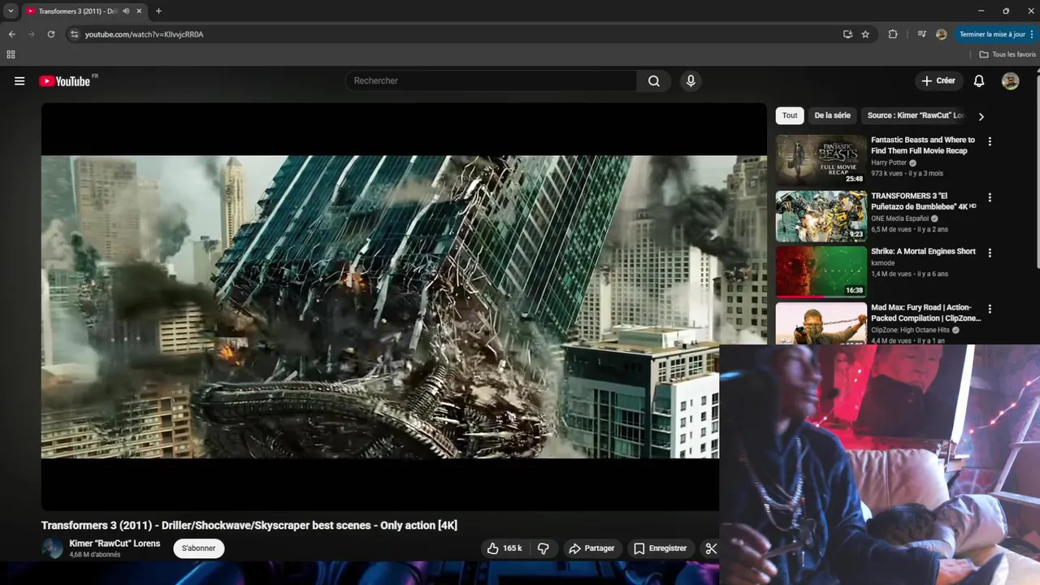This screenshot has height=585, width=1040.
Task: Open the apps grid in the bookmarks bar
Action: click(11, 54)
